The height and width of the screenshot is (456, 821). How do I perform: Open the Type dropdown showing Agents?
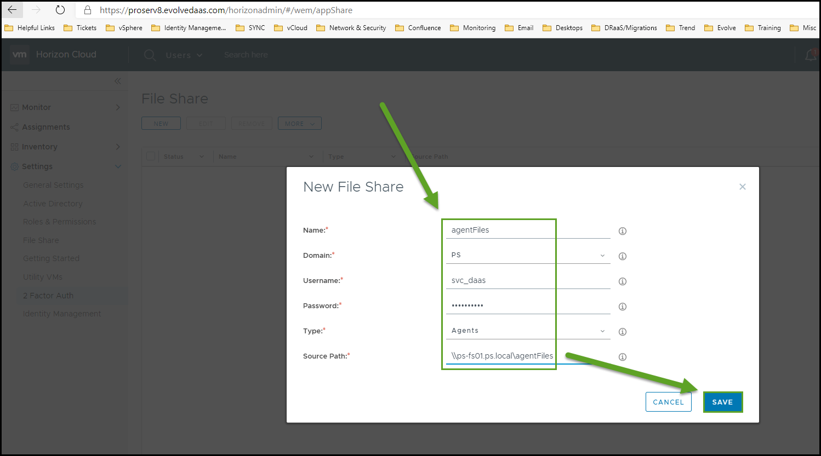click(527, 331)
